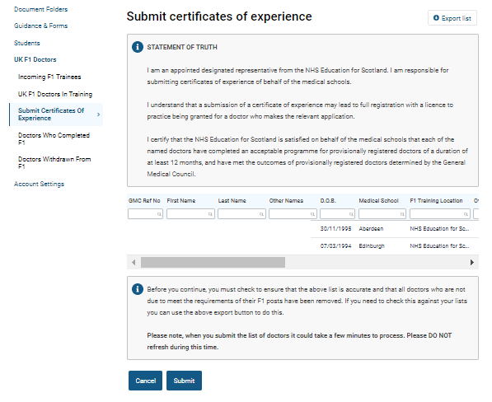Open Doctors Withdrawn From F1
Viewport: 492px width, 402px height.
[x=54, y=163]
